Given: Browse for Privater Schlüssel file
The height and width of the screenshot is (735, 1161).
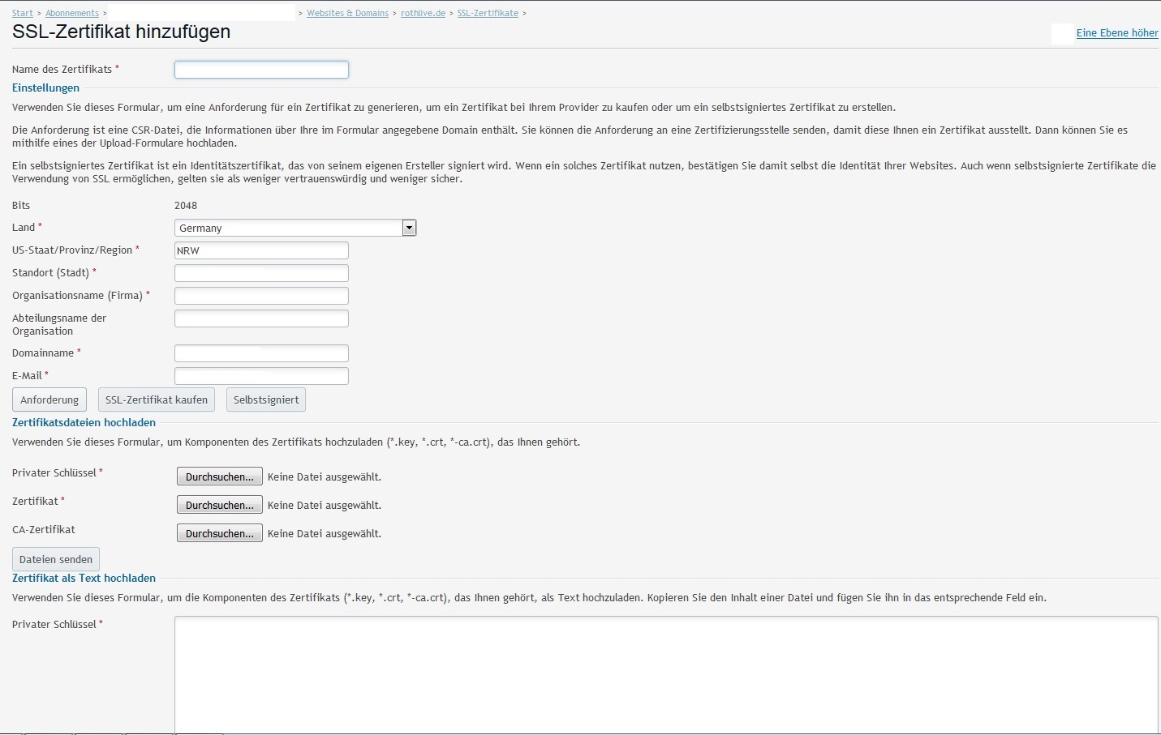Looking at the screenshot, I should click(220, 476).
